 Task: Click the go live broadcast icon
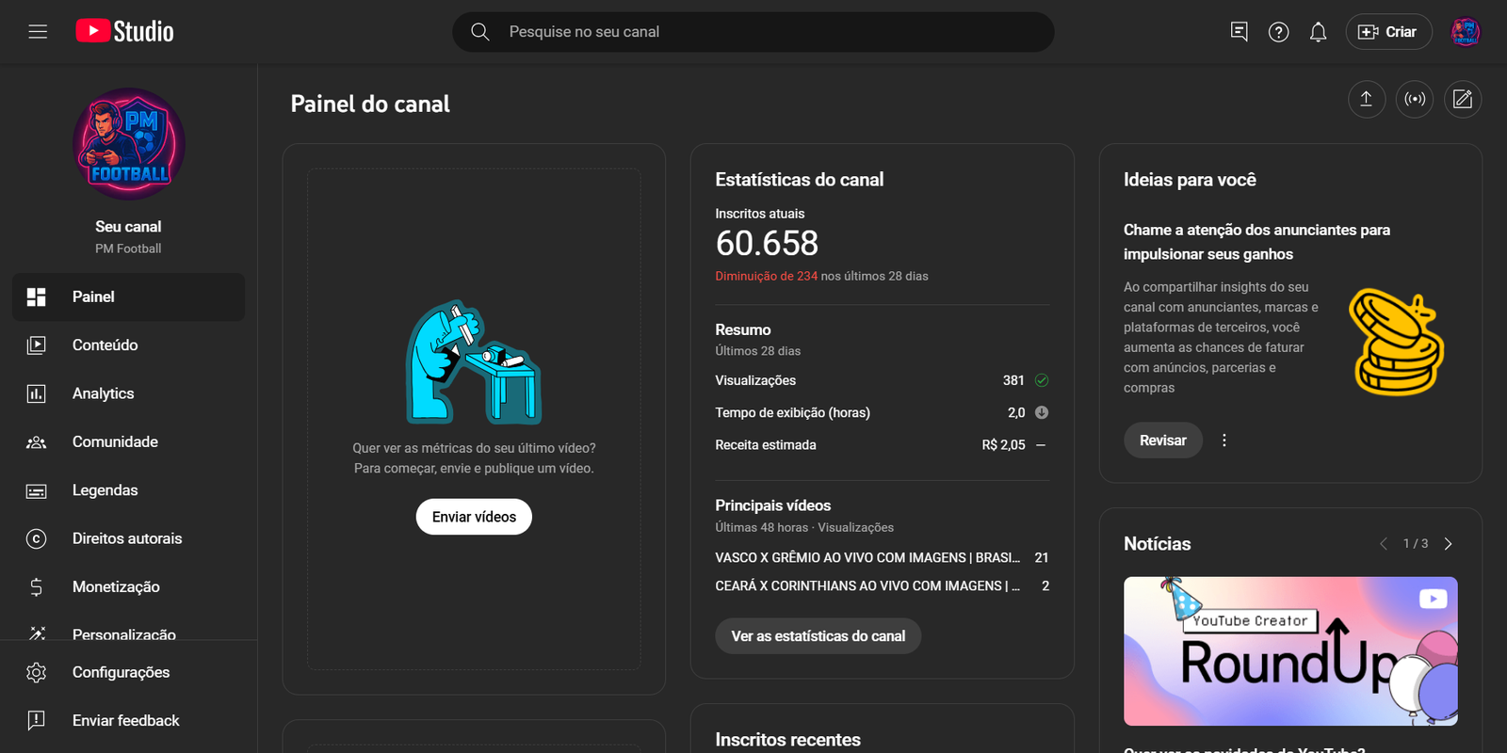click(x=1415, y=99)
